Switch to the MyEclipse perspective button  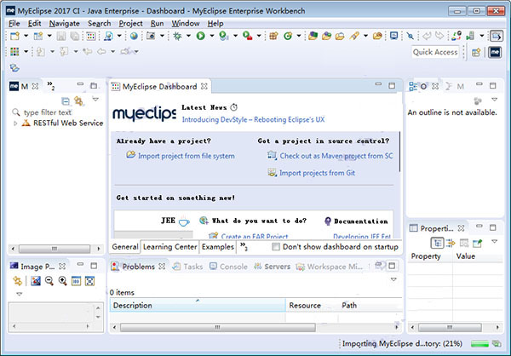pyautogui.click(x=495, y=52)
